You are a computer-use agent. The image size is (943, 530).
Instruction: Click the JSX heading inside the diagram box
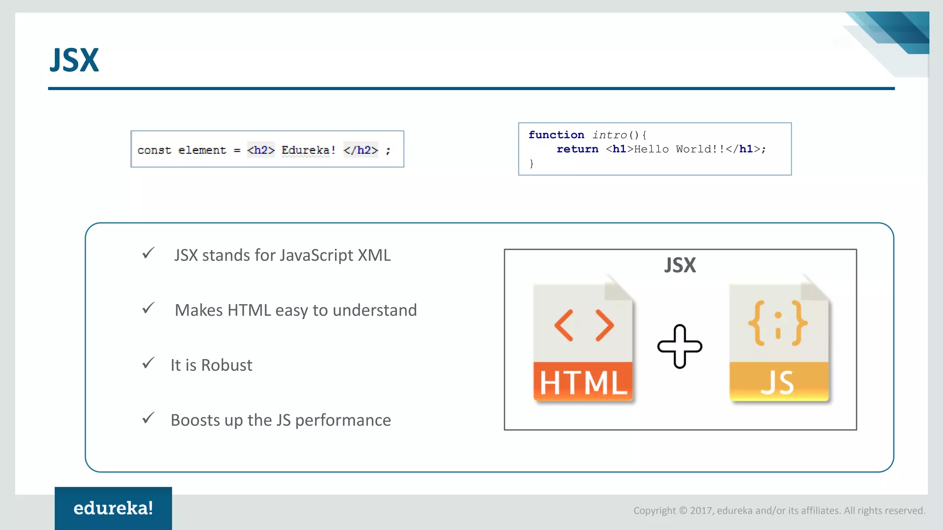click(x=680, y=265)
